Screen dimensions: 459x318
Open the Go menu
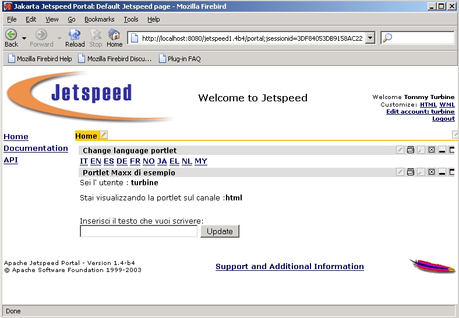(72, 19)
